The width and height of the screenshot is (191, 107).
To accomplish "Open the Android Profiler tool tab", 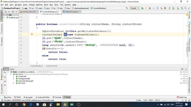I will (x=43, y=97).
